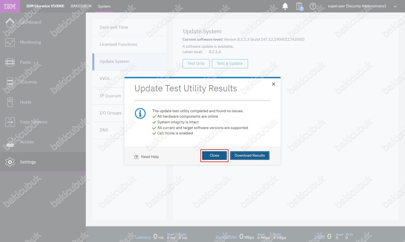Click the Copy Services icon
Screen dimensions: 405x242
tap(10, 122)
